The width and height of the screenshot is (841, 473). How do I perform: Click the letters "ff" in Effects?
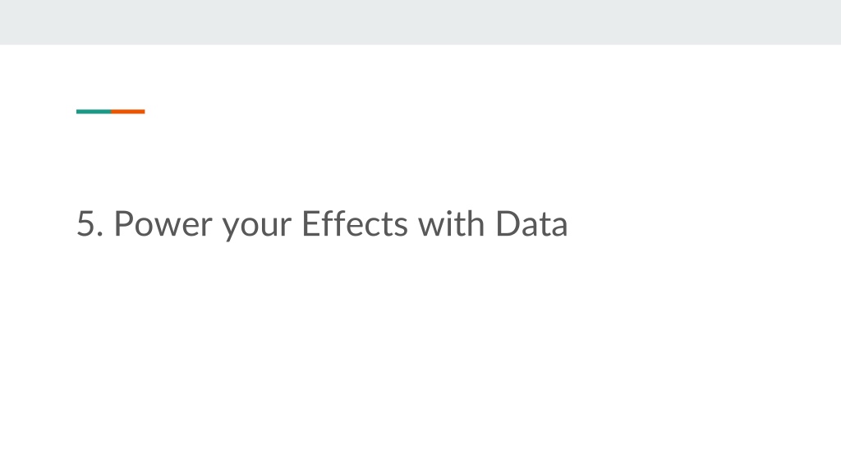pyautogui.click(x=338, y=223)
